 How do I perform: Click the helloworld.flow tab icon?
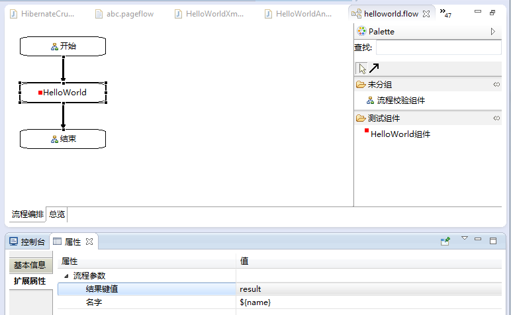(x=356, y=14)
